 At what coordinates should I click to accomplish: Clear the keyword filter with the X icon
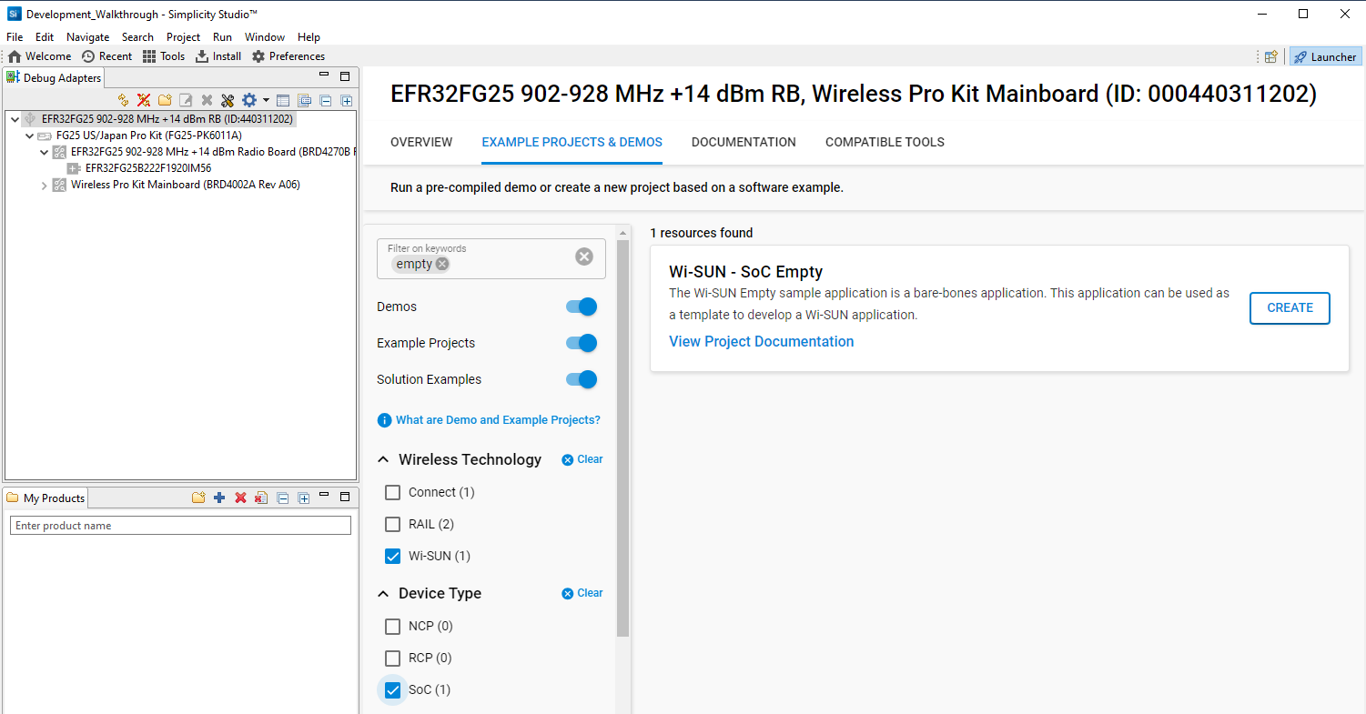coord(584,256)
